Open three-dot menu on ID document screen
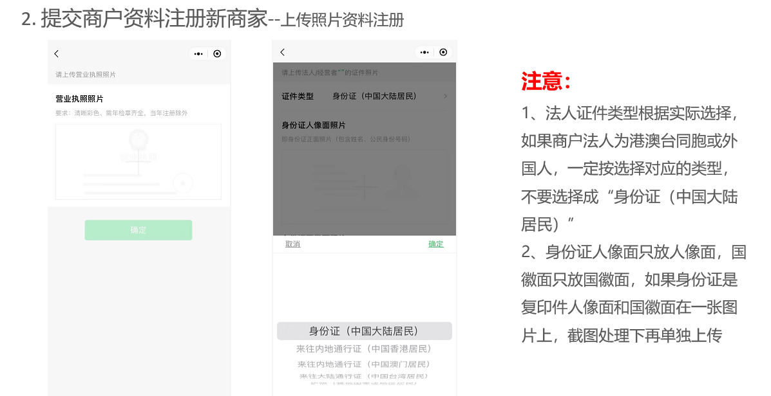 pyautogui.click(x=424, y=52)
